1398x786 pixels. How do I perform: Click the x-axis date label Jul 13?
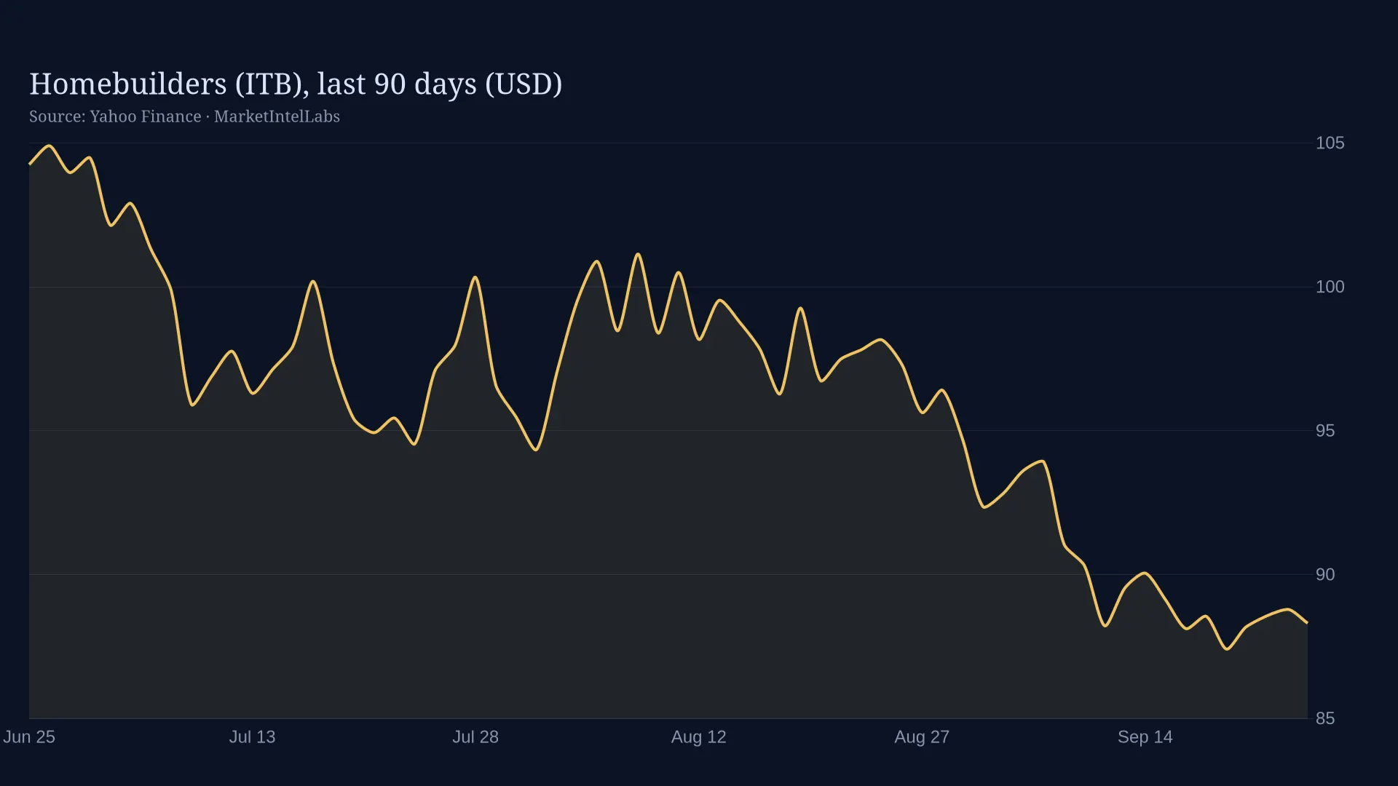tap(253, 737)
